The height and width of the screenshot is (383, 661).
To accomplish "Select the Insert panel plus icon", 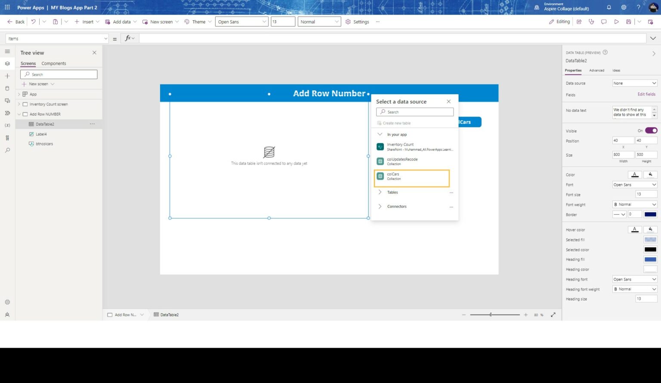I will tap(7, 76).
